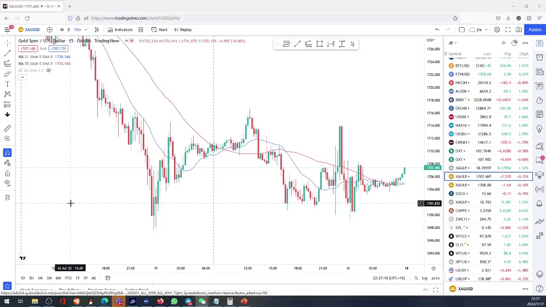The width and height of the screenshot is (546, 307).
Task: Toggle lock all drawing tools
Action: click(7, 173)
